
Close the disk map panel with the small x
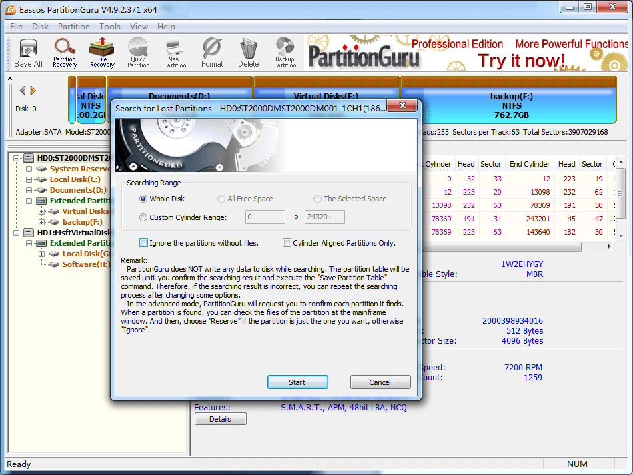click(10, 78)
